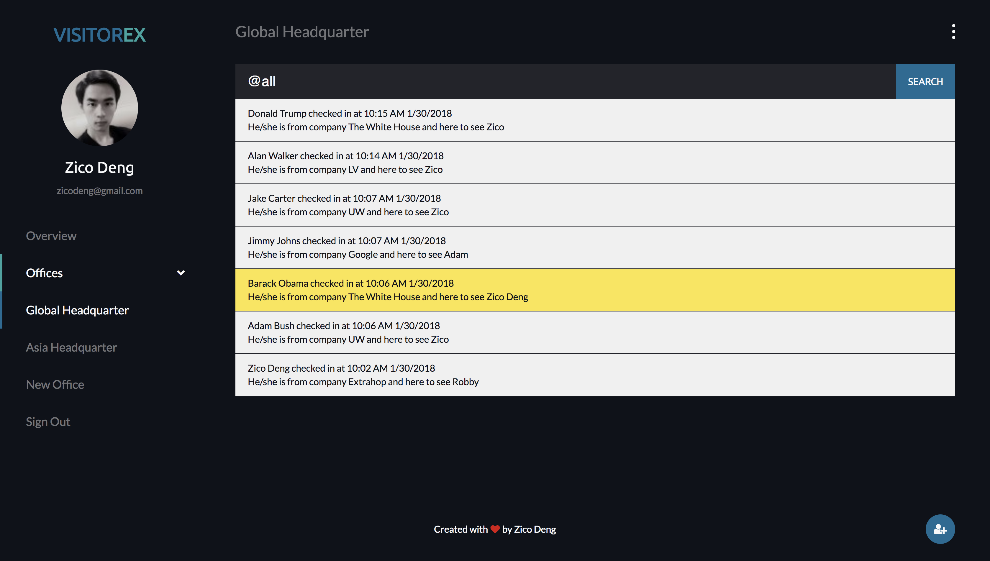Select Offices in the sidebar
This screenshot has width=990, height=561.
pyautogui.click(x=44, y=273)
